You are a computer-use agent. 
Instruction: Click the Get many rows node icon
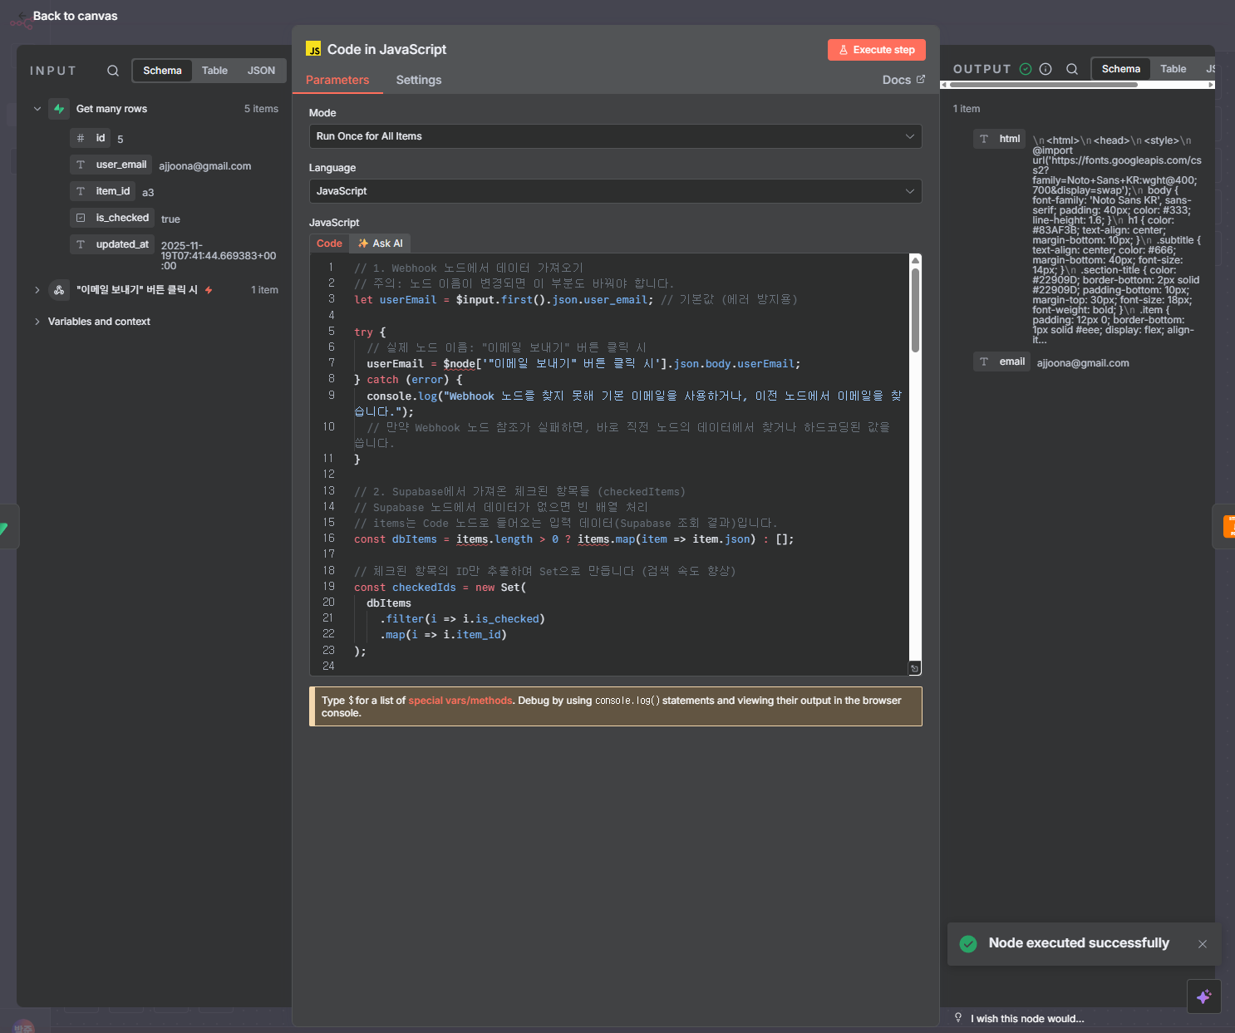59,109
